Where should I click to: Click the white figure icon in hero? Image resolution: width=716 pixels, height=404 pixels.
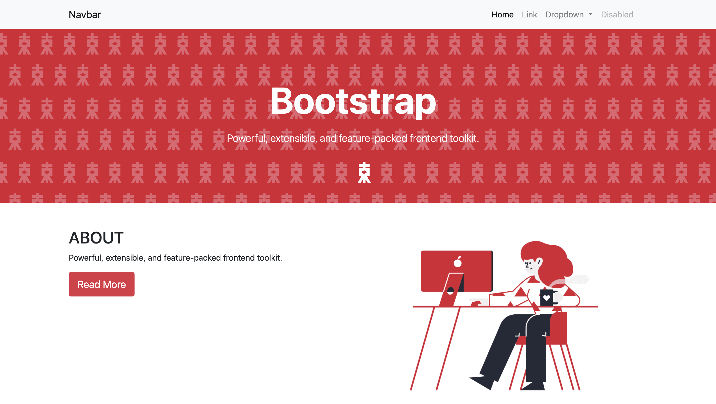tap(364, 172)
